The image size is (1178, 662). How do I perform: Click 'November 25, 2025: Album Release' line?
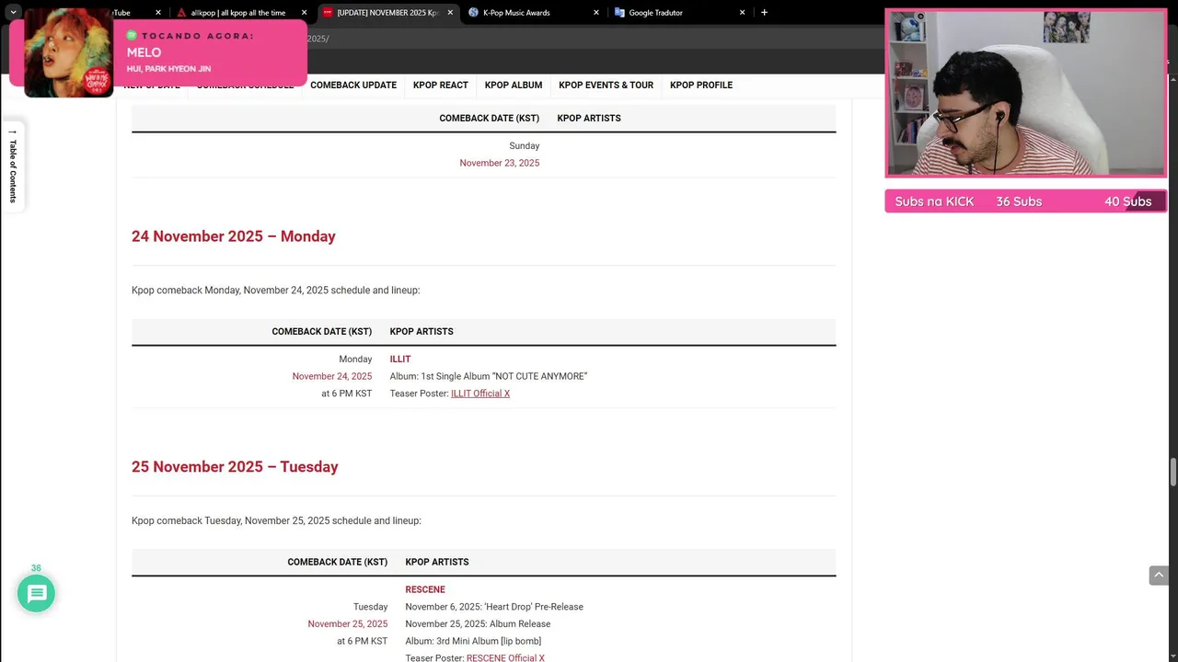coord(478,624)
